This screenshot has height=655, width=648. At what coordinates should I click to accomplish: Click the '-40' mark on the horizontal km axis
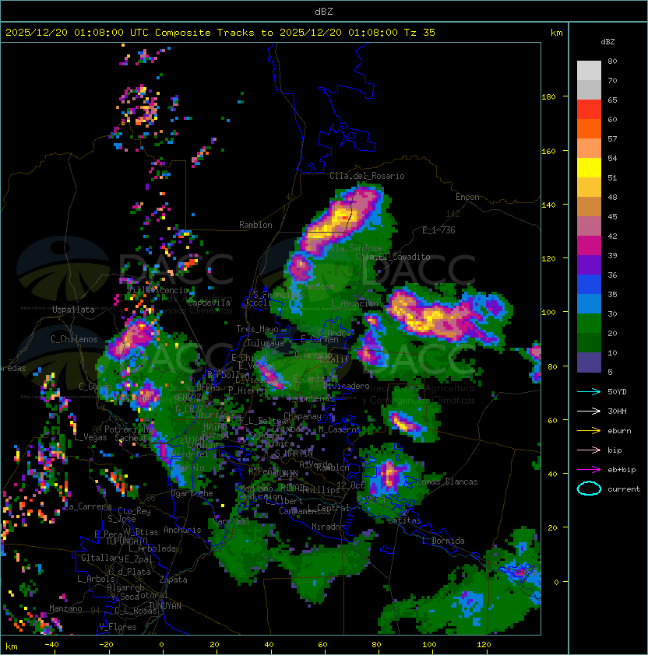51,645
